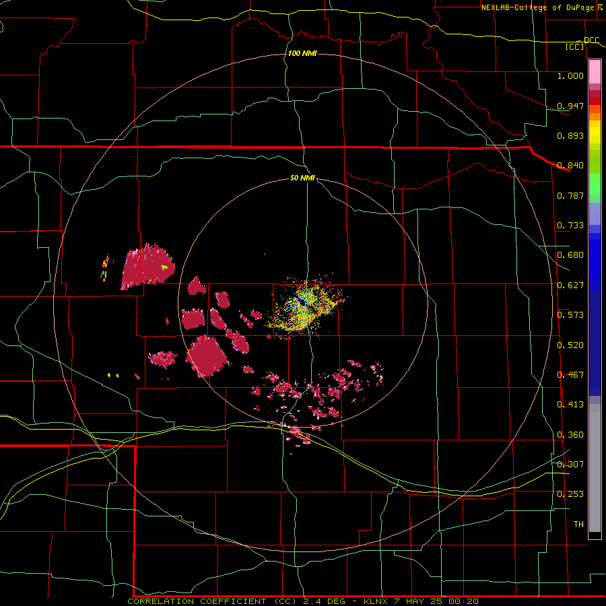This screenshot has height=606, width=606.
Task: Click the KLNX station identifier in the caption
Action: click(376, 601)
